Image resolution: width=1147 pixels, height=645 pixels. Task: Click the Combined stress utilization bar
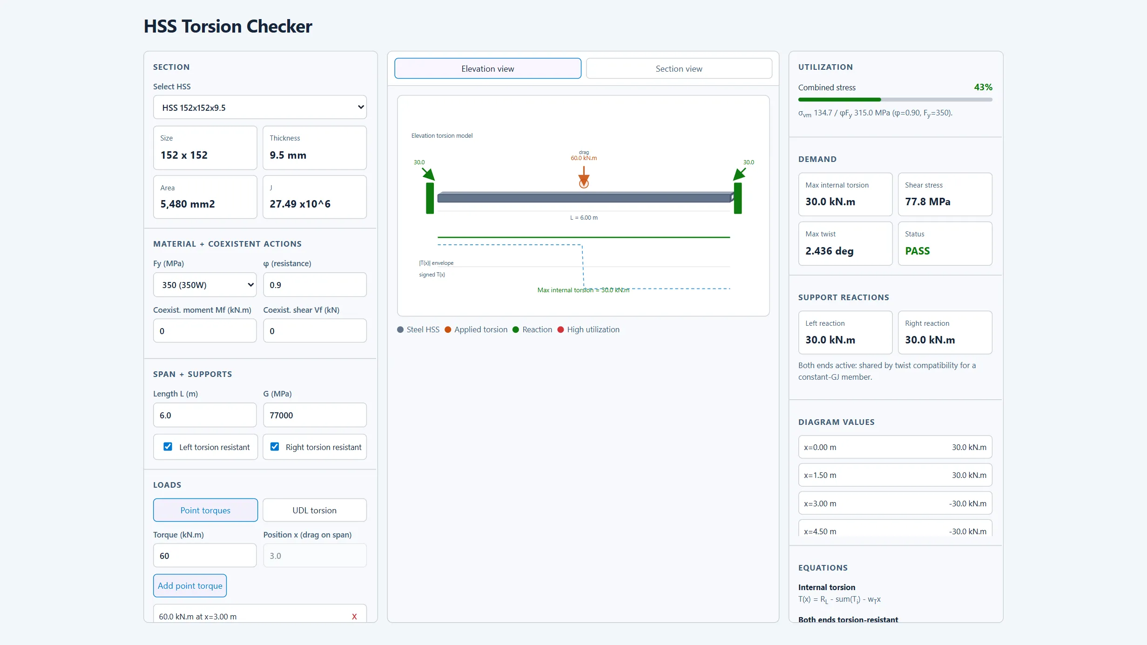click(x=895, y=100)
